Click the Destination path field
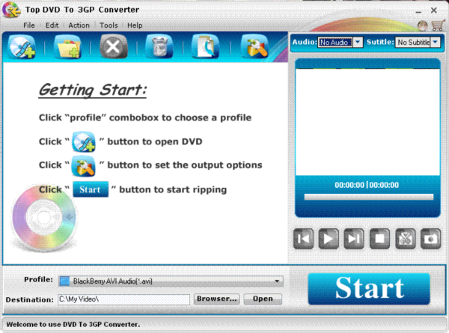449x333 pixels. [123, 299]
